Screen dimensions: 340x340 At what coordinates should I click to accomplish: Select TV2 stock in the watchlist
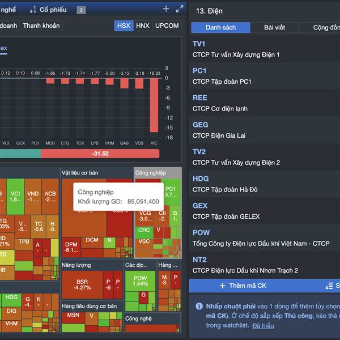click(x=265, y=157)
